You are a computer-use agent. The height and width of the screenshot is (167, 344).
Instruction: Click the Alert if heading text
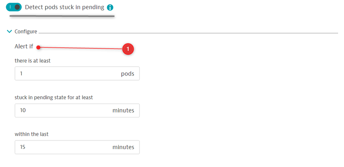coord(24,46)
